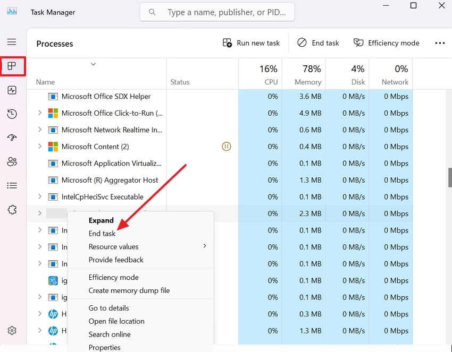Sort by Name column header

pos(97,74)
